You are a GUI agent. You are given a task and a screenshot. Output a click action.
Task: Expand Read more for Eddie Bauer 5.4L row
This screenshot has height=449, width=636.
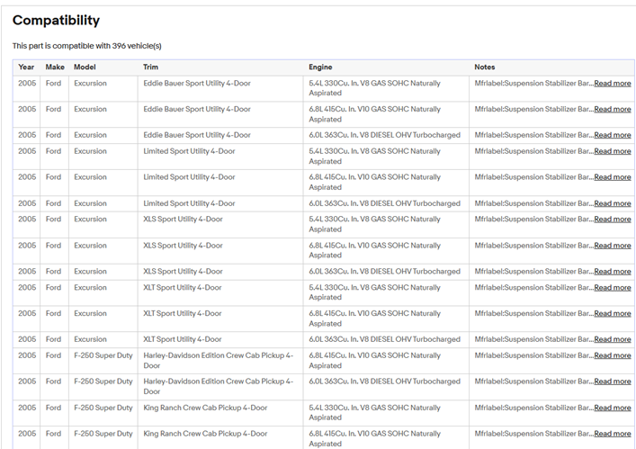click(x=612, y=84)
